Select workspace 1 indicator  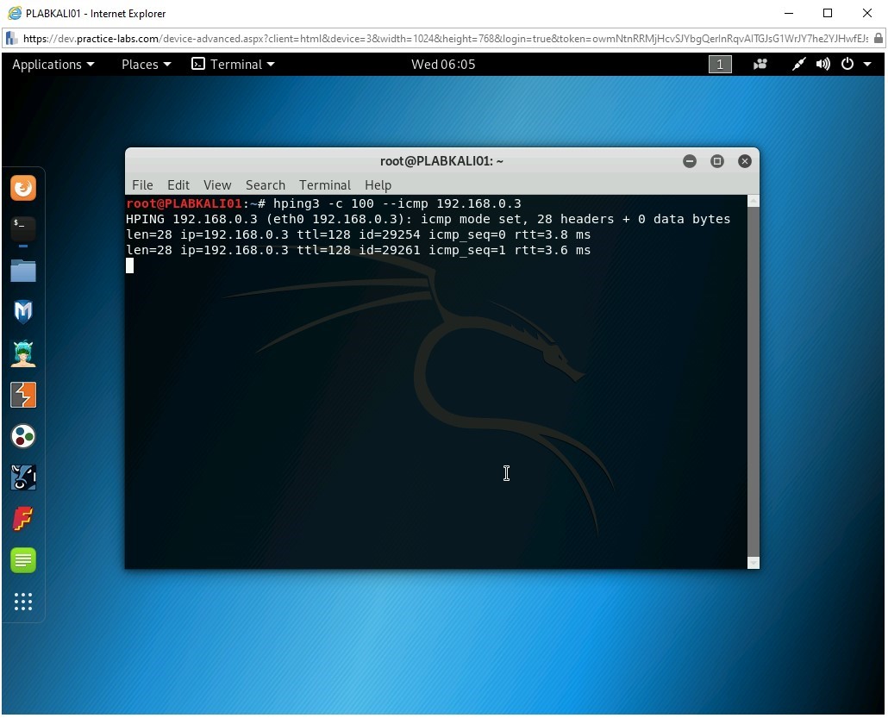point(720,65)
